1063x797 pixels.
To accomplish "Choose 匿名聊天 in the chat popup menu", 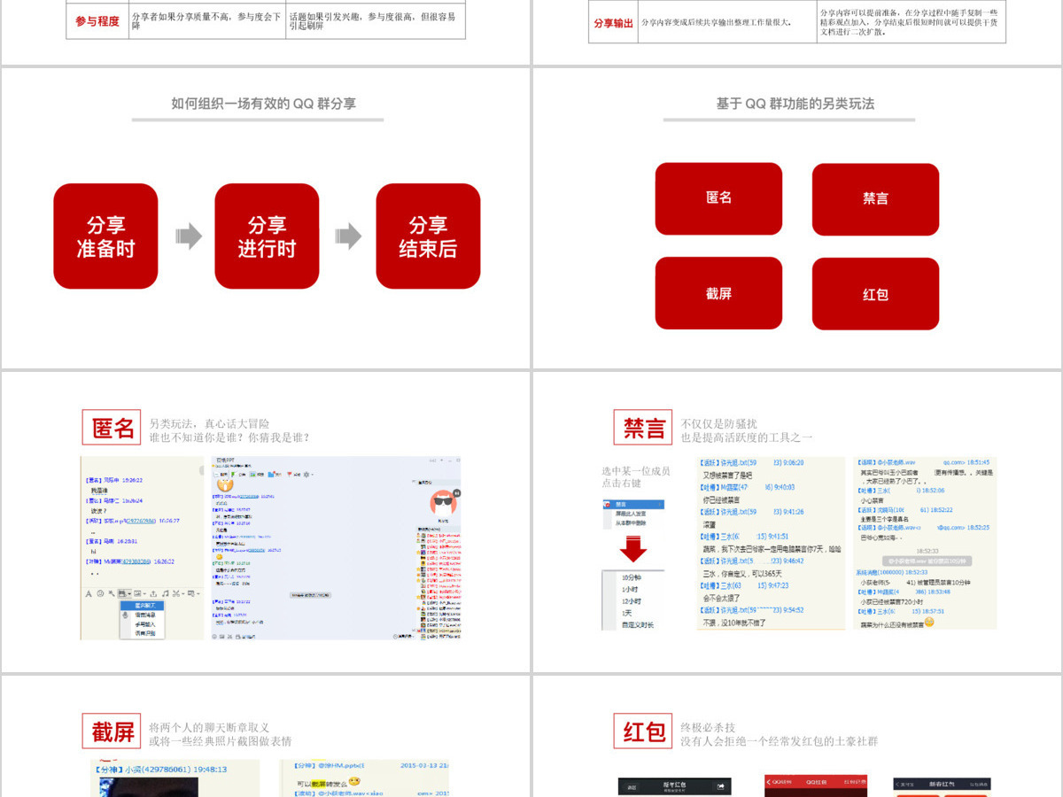I will coord(142,605).
